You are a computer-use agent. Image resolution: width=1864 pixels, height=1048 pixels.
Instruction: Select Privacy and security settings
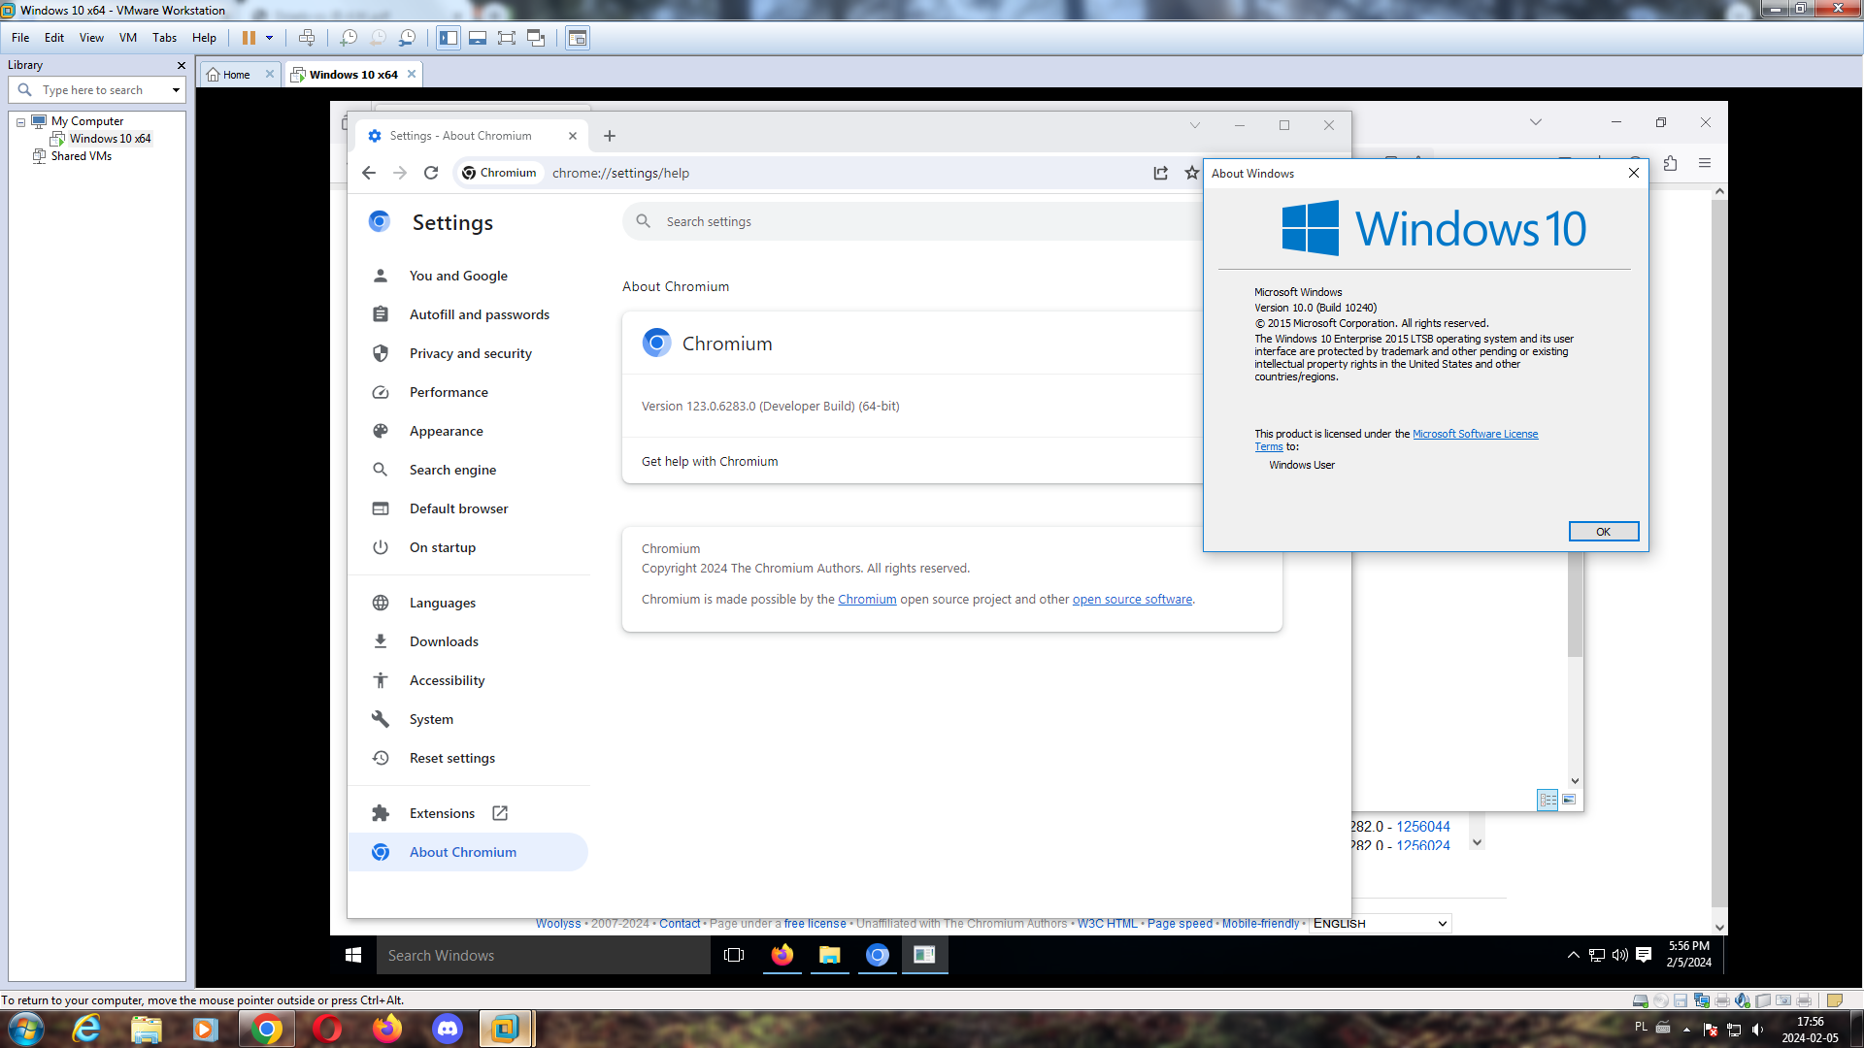[470, 353]
